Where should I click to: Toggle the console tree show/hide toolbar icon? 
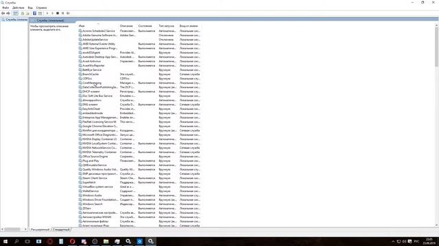(16, 14)
